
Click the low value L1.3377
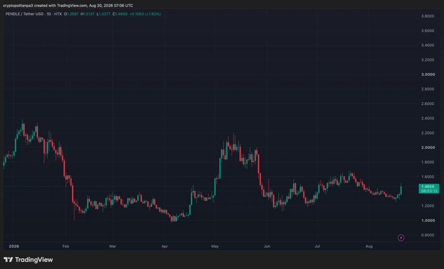(x=103, y=14)
